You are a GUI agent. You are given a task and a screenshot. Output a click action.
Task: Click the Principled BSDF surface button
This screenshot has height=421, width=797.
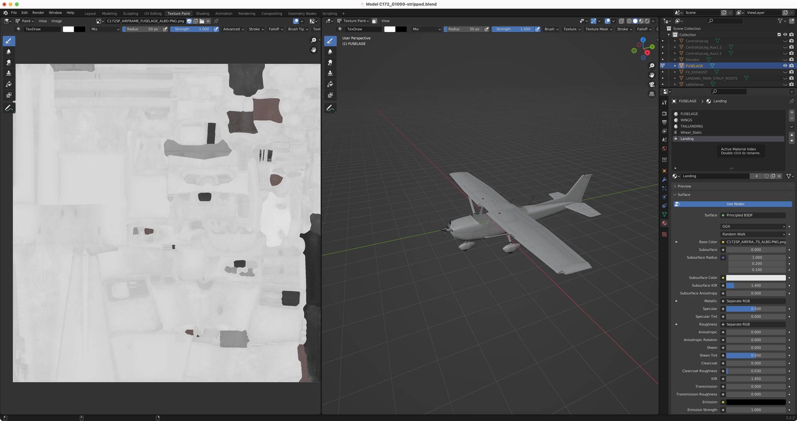point(753,215)
